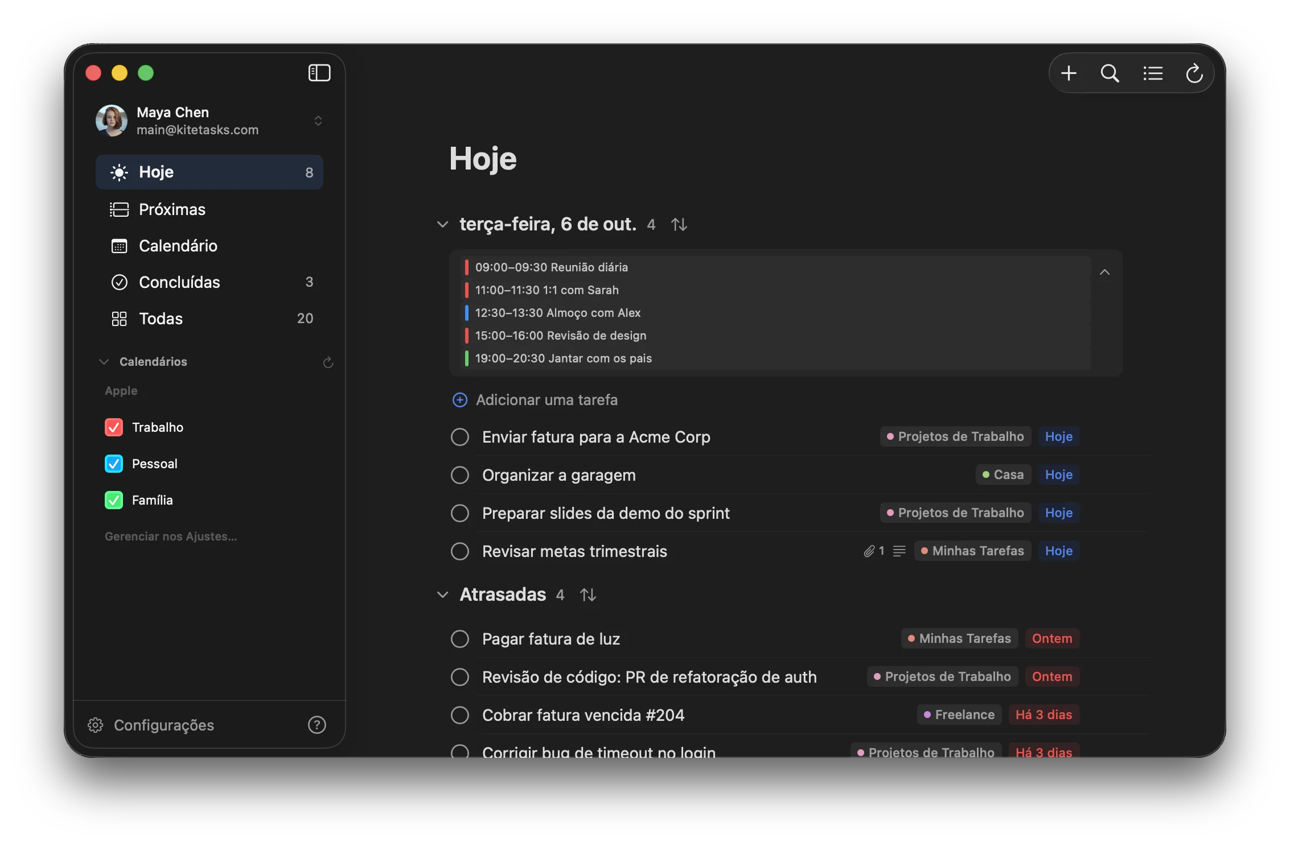Viewport: 1290px width, 842px height.
Task: Open Configurações at sidebar bottom
Action: pyautogui.click(x=164, y=725)
